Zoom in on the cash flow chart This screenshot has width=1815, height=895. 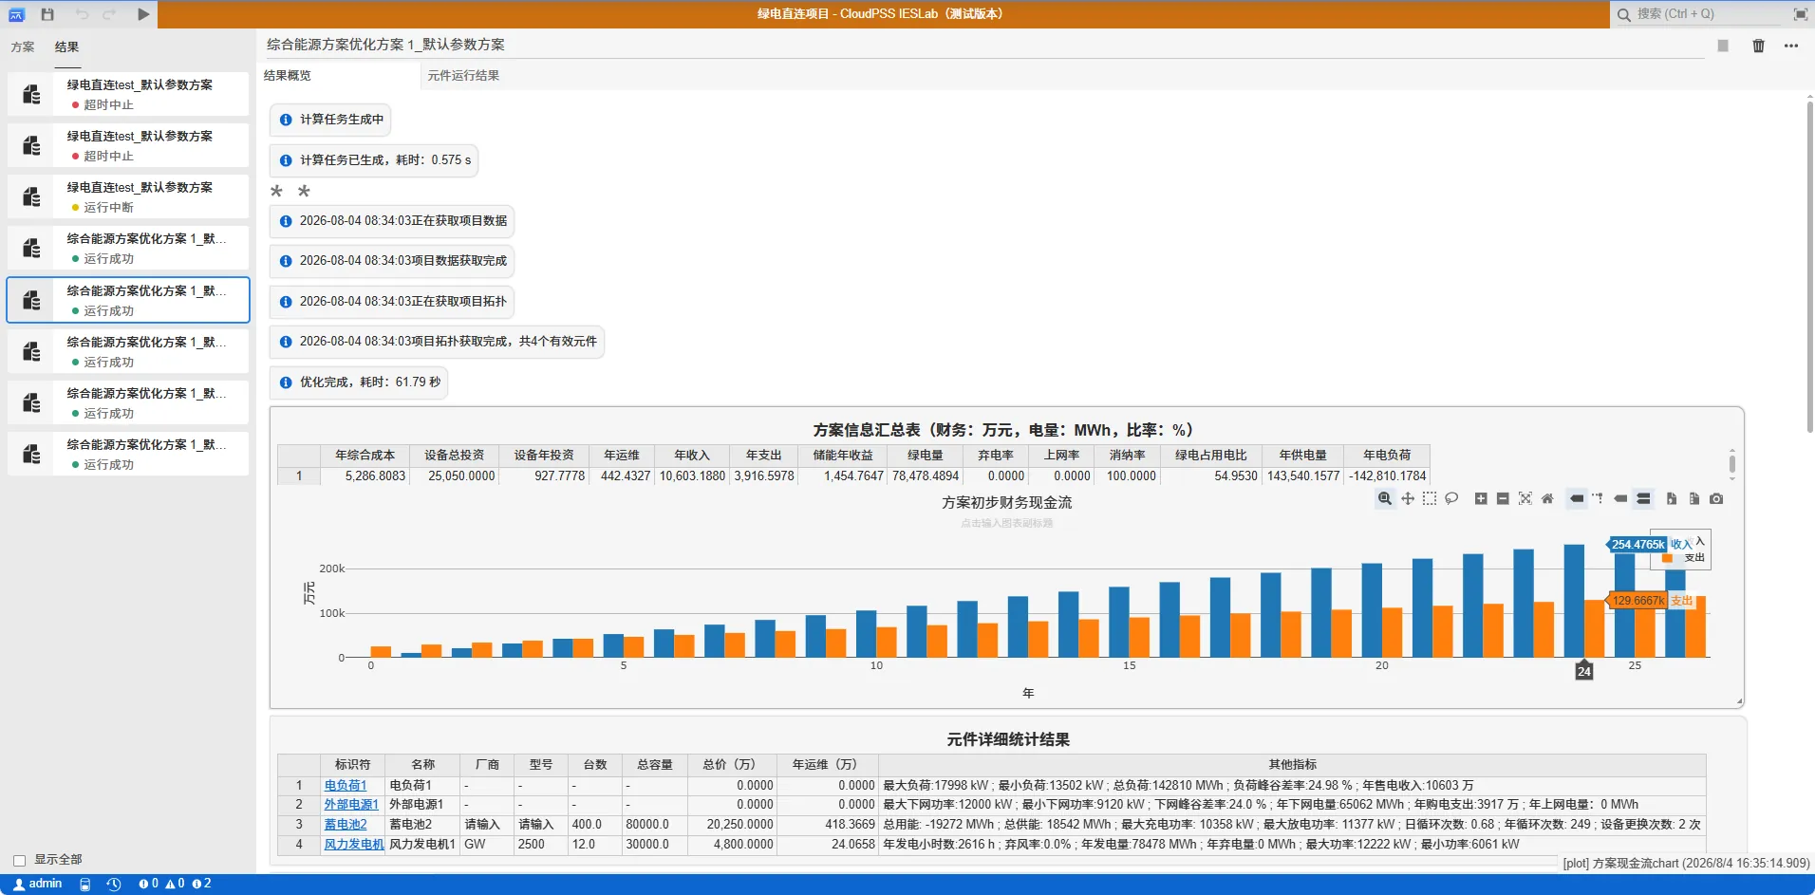click(x=1481, y=498)
